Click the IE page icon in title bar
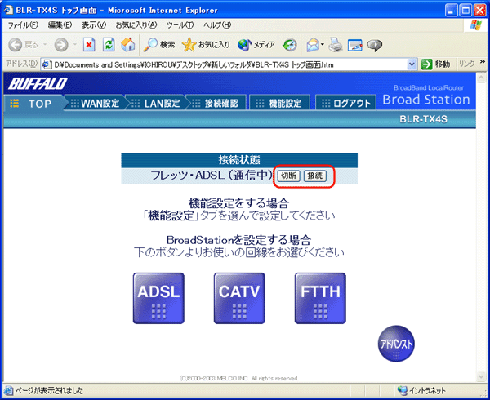The width and height of the screenshot is (490, 400). click(x=8, y=10)
